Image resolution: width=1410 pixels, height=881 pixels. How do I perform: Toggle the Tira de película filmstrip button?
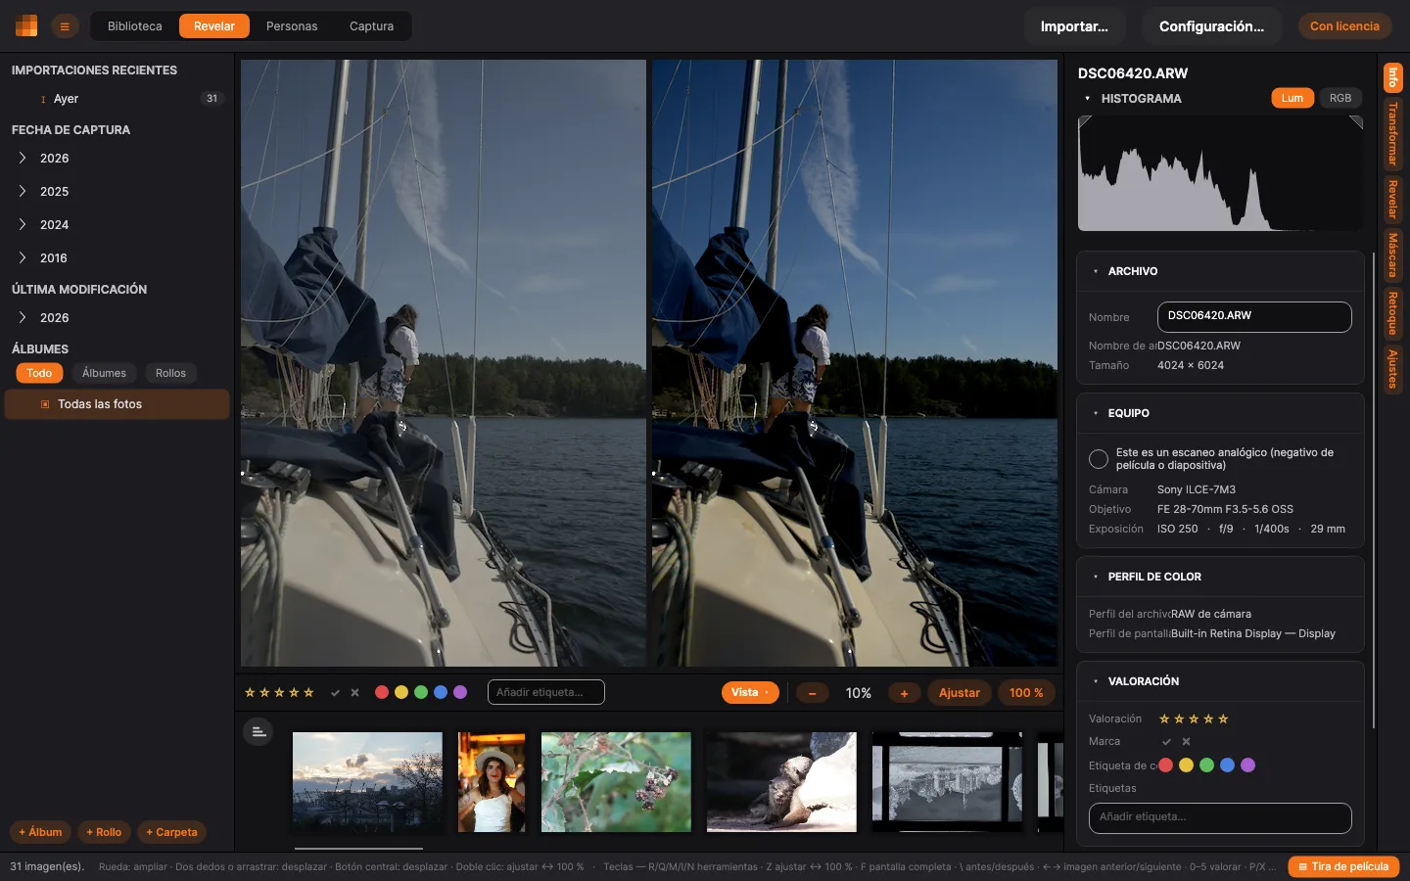[1343, 866]
